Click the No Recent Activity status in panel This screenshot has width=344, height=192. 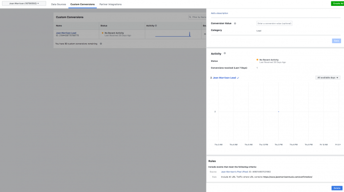(x=269, y=59)
